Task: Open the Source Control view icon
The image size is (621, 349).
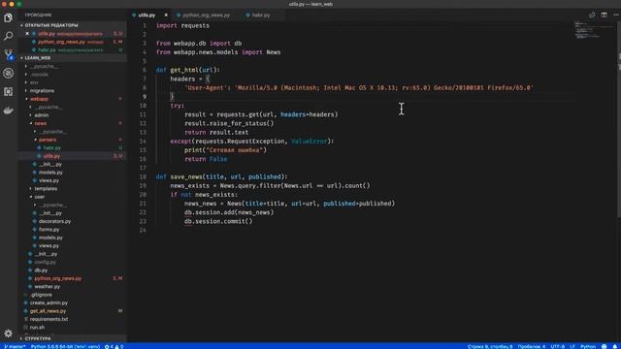Action: click(x=8, y=54)
